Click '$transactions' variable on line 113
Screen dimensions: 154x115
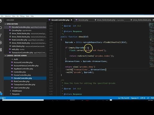72,61
